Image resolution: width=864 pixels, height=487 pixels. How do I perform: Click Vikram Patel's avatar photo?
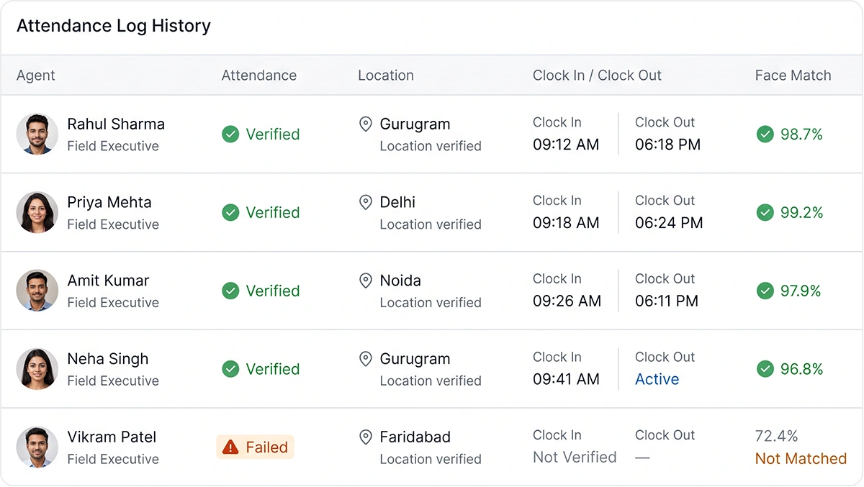(37, 447)
